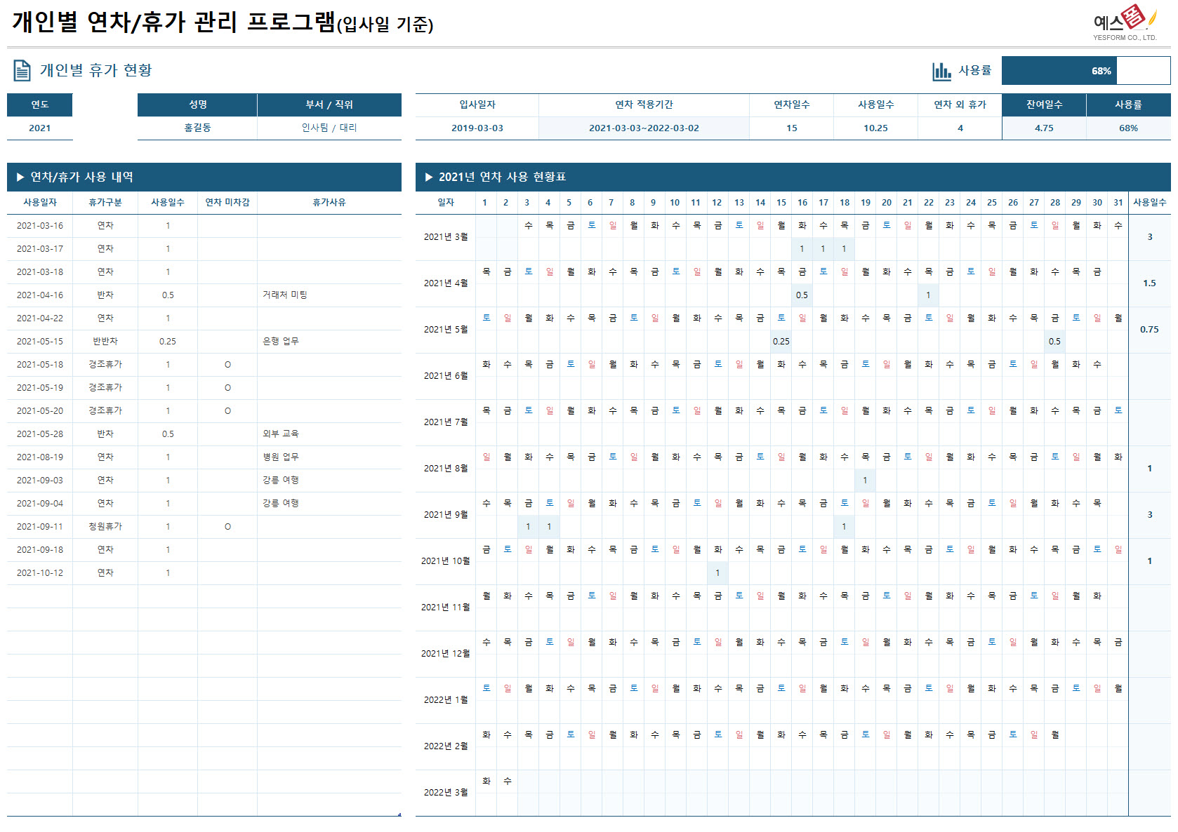
Task: Click the 2022년 3월 row label
Action: pos(446,793)
